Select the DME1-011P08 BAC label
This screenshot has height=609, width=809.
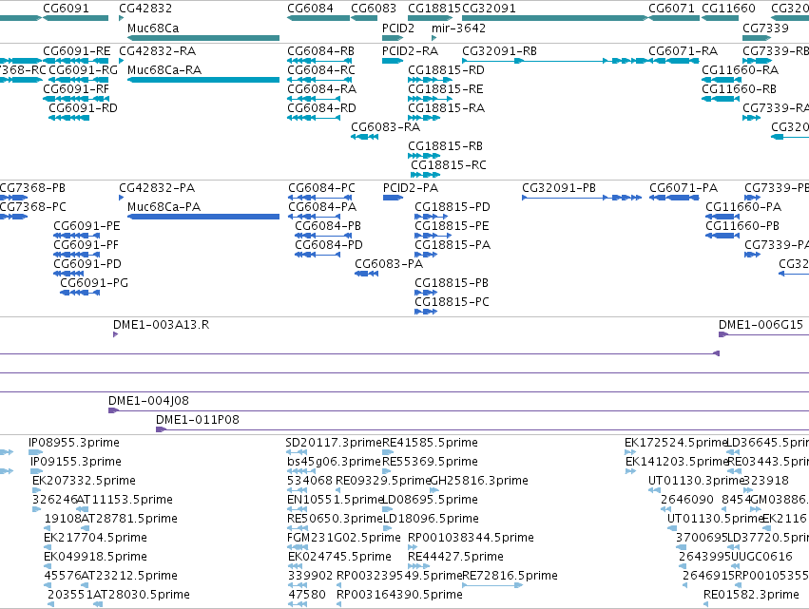click(198, 420)
